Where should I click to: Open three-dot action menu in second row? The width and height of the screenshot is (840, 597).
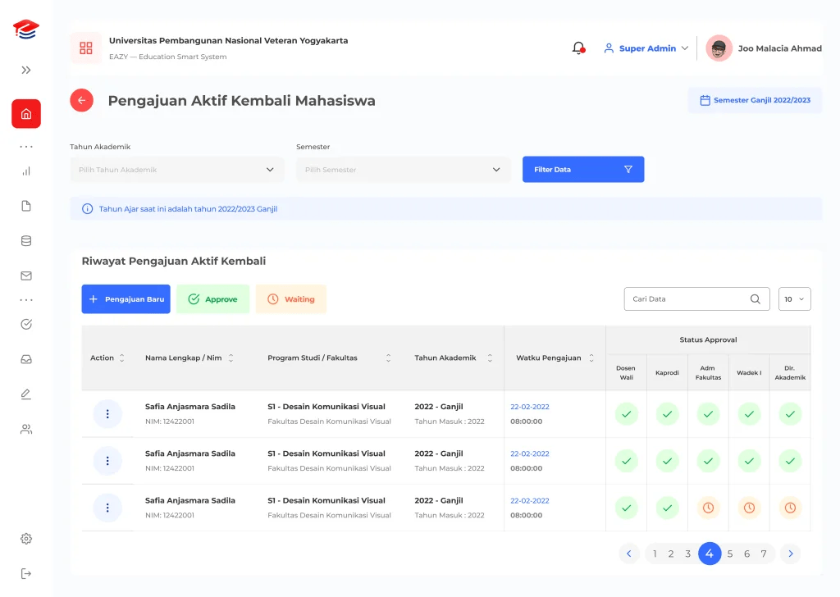(107, 461)
